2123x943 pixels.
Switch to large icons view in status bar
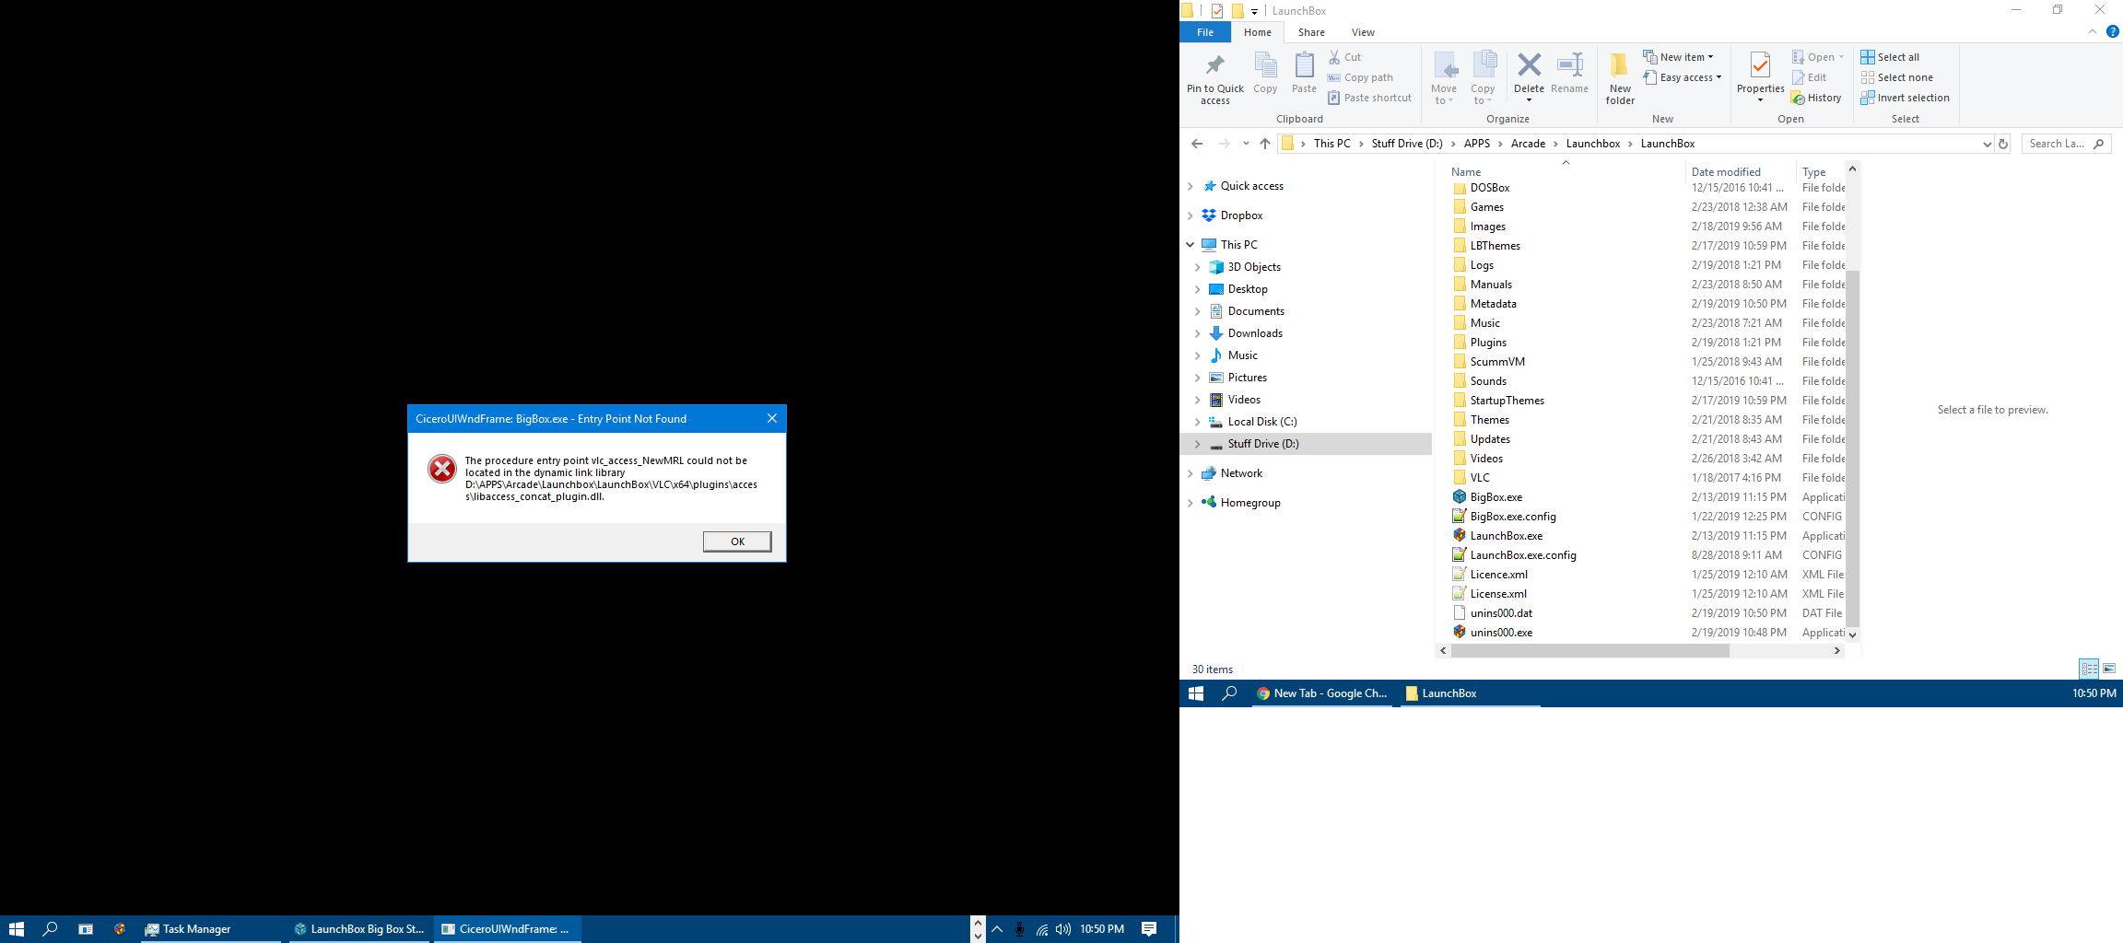[2108, 669]
